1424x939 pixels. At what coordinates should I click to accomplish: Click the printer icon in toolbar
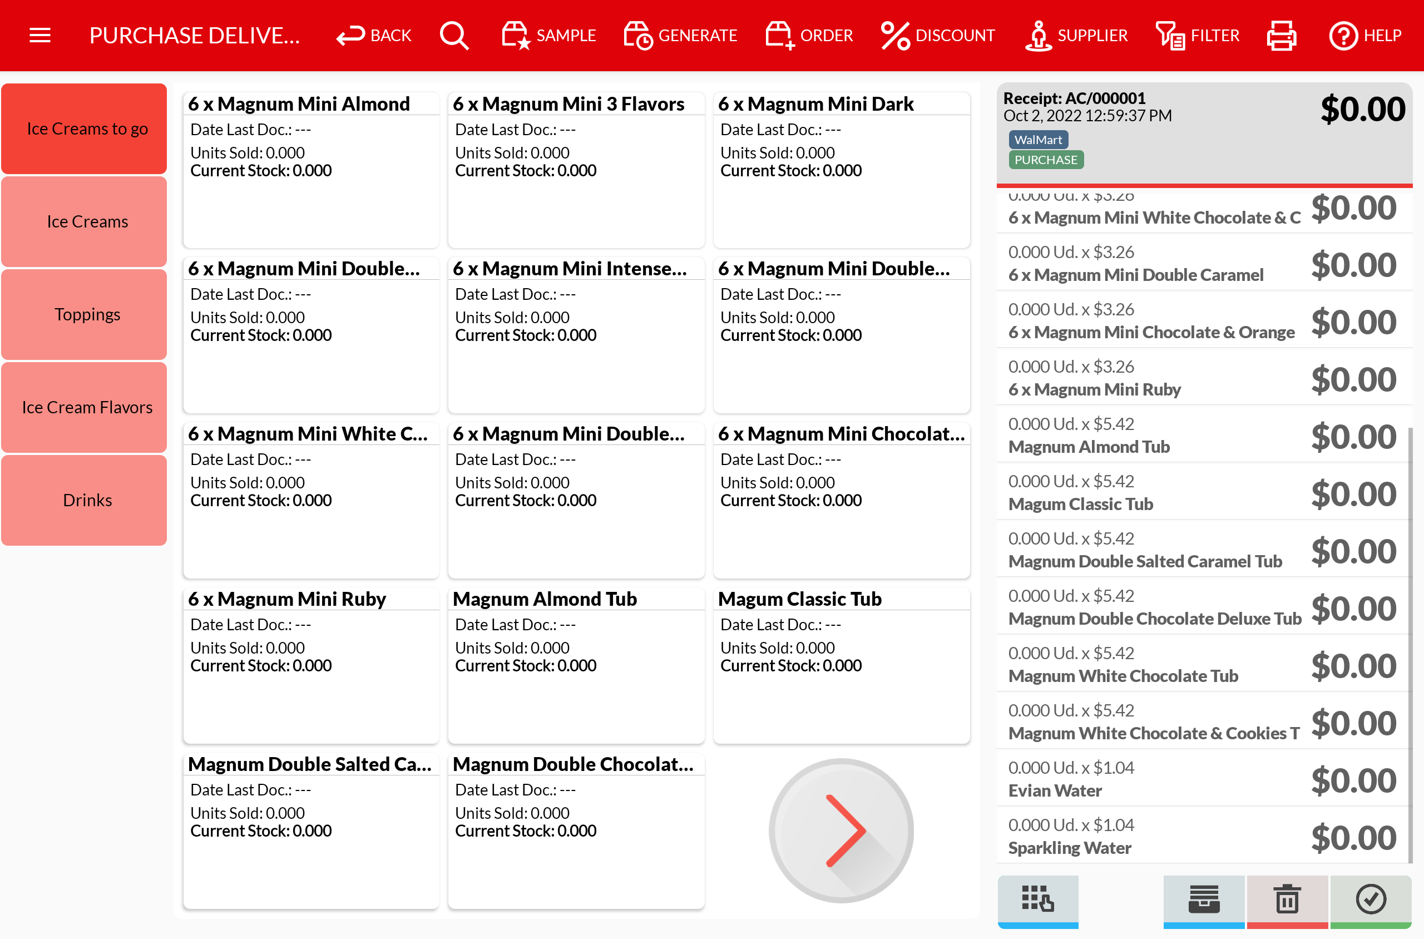pos(1282,36)
